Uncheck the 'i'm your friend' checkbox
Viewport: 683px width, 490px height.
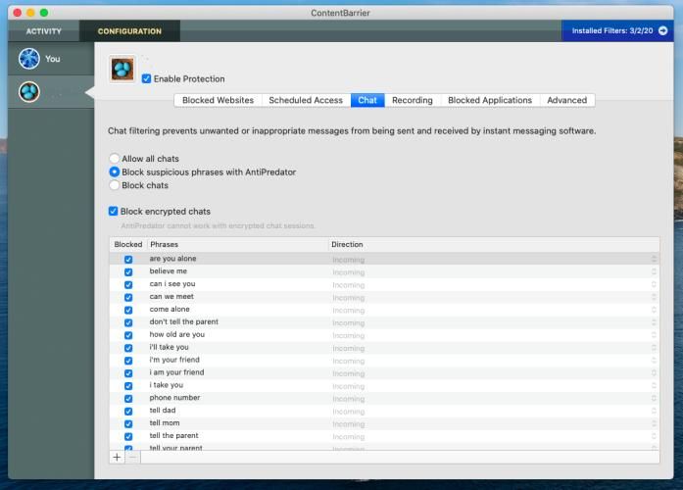pyautogui.click(x=128, y=361)
